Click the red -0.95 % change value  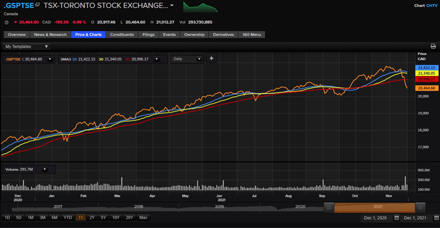tap(79, 22)
